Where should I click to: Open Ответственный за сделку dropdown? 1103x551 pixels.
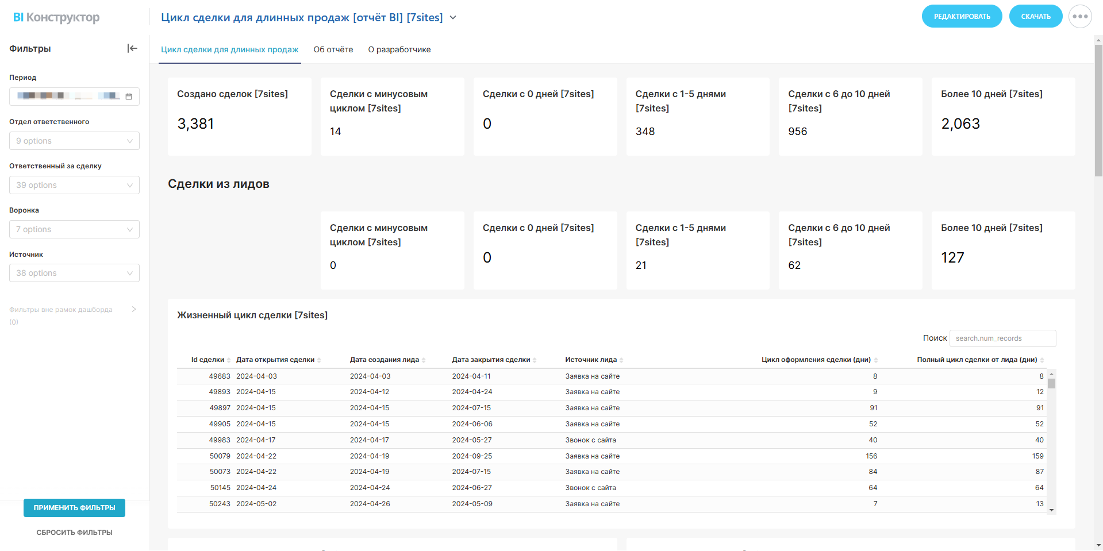[74, 185]
